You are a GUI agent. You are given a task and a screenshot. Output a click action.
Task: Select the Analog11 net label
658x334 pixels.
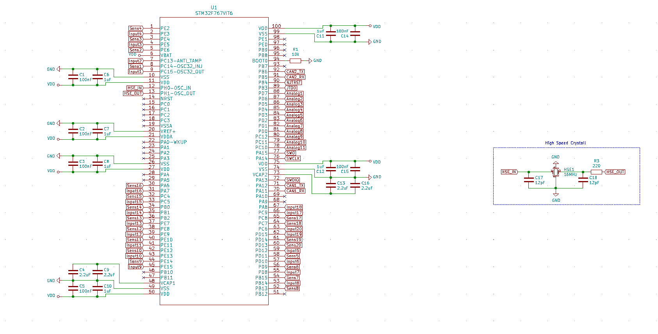pyautogui.click(x=295, y=148)
